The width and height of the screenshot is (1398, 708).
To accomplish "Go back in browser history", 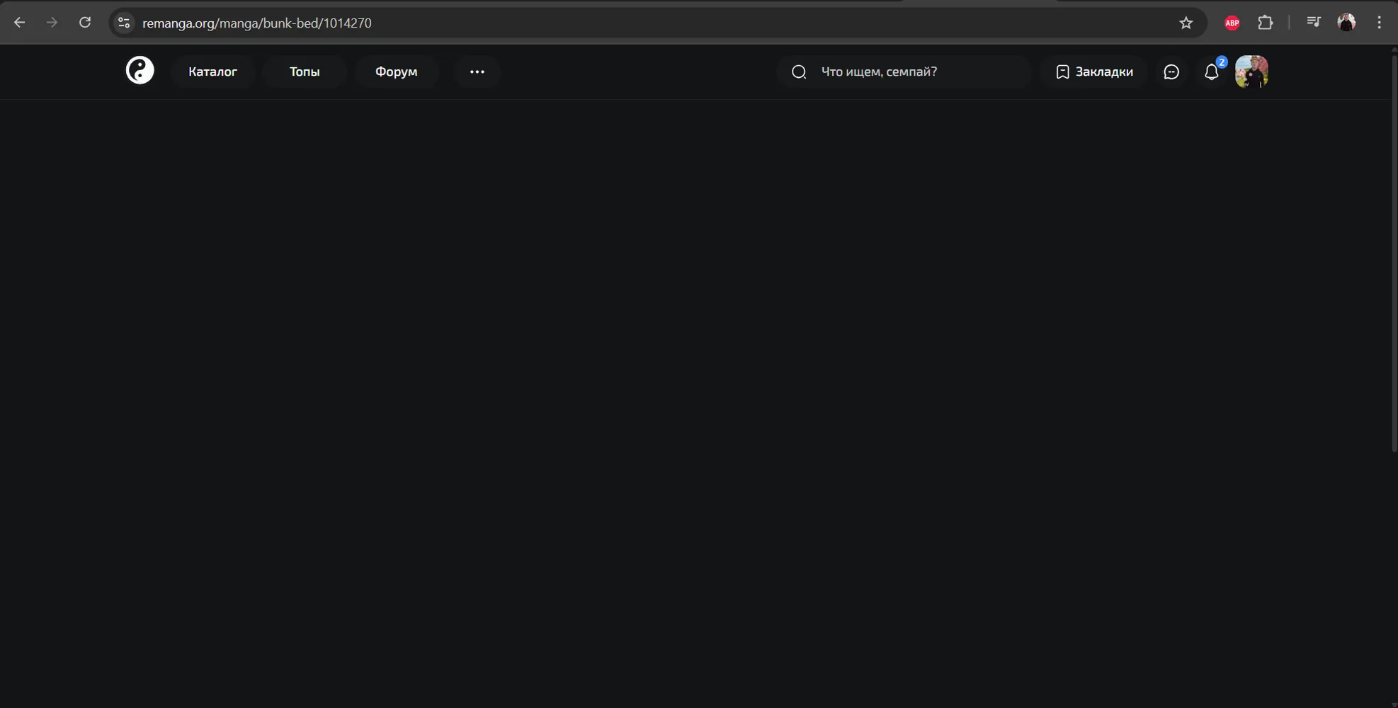I will (19, 23).
